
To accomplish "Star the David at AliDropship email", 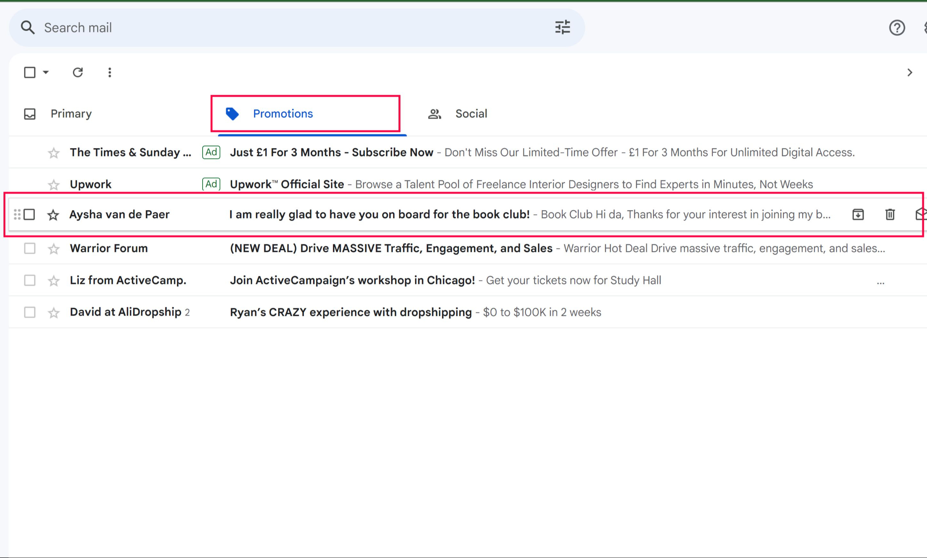I will [x=54, y=313].
